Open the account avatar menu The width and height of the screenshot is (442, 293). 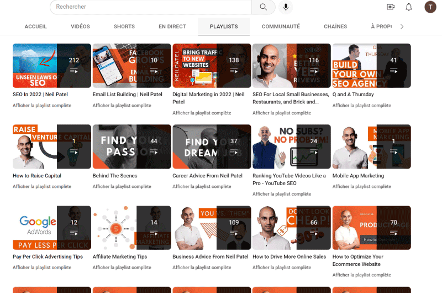coord(430,7)
